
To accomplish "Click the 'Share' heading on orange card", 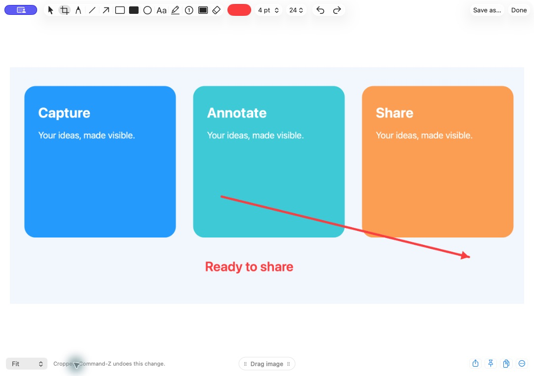I will click(x=395, y=113).
